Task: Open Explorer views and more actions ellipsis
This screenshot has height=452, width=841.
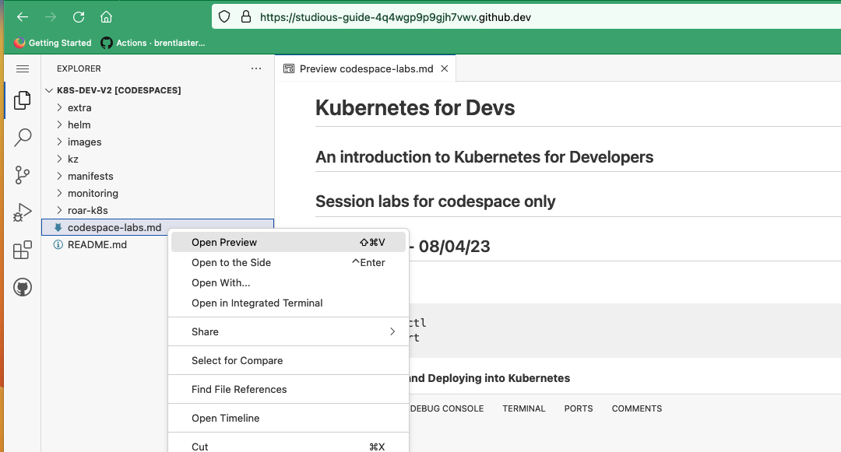Action: pyautogui.click(x=256, y=68)
